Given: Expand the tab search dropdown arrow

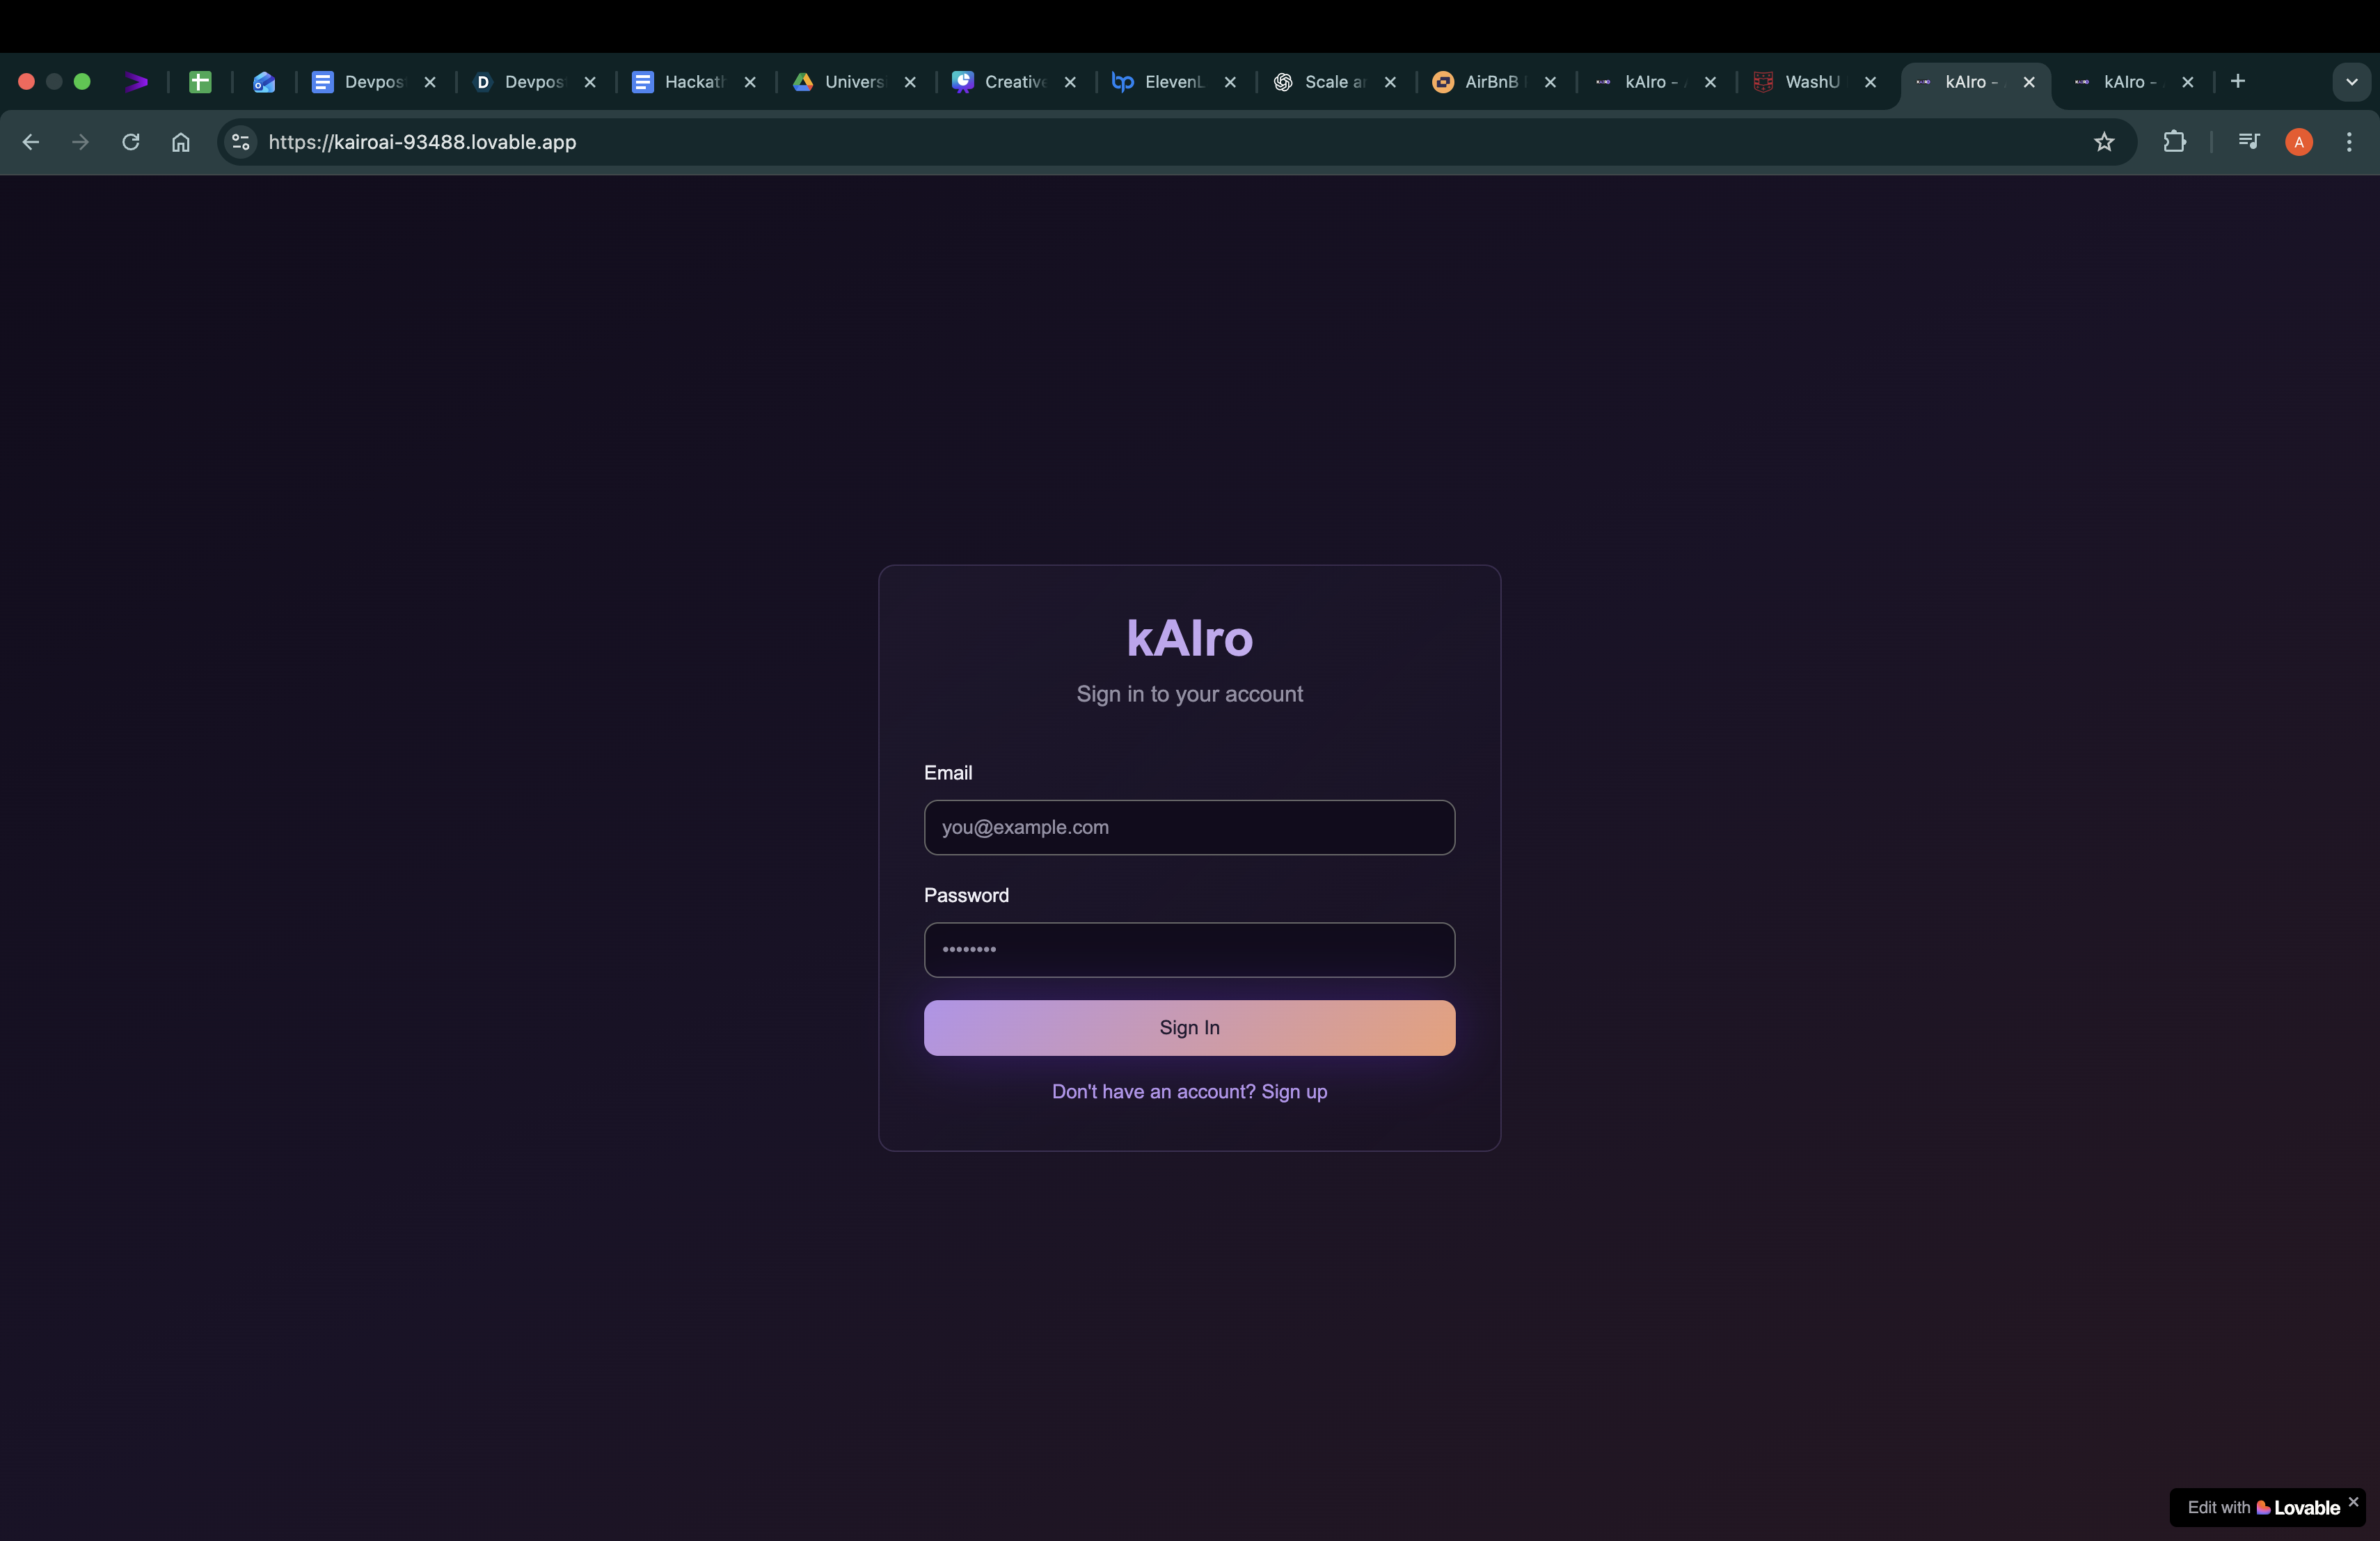Looking at the screenshot, I should click(x=2351, y=82).
